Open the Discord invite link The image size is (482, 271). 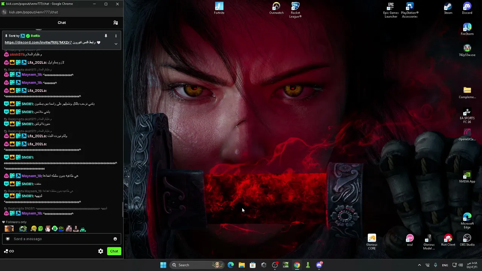38,43
